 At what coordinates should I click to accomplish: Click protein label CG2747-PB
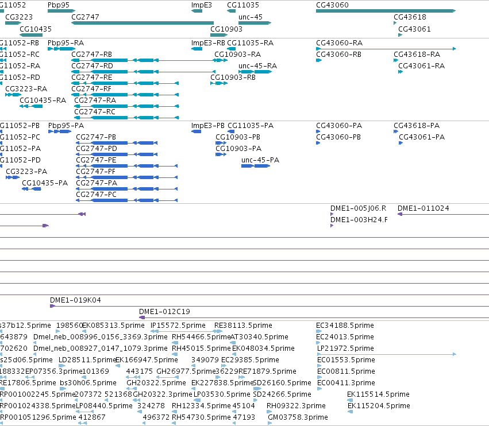pyautogui.click(x=96, y=137)
